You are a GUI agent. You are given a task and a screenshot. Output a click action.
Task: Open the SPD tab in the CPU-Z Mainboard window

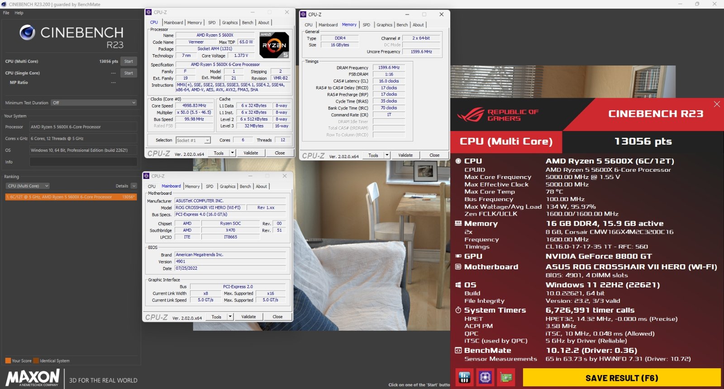tap(210, 187)
